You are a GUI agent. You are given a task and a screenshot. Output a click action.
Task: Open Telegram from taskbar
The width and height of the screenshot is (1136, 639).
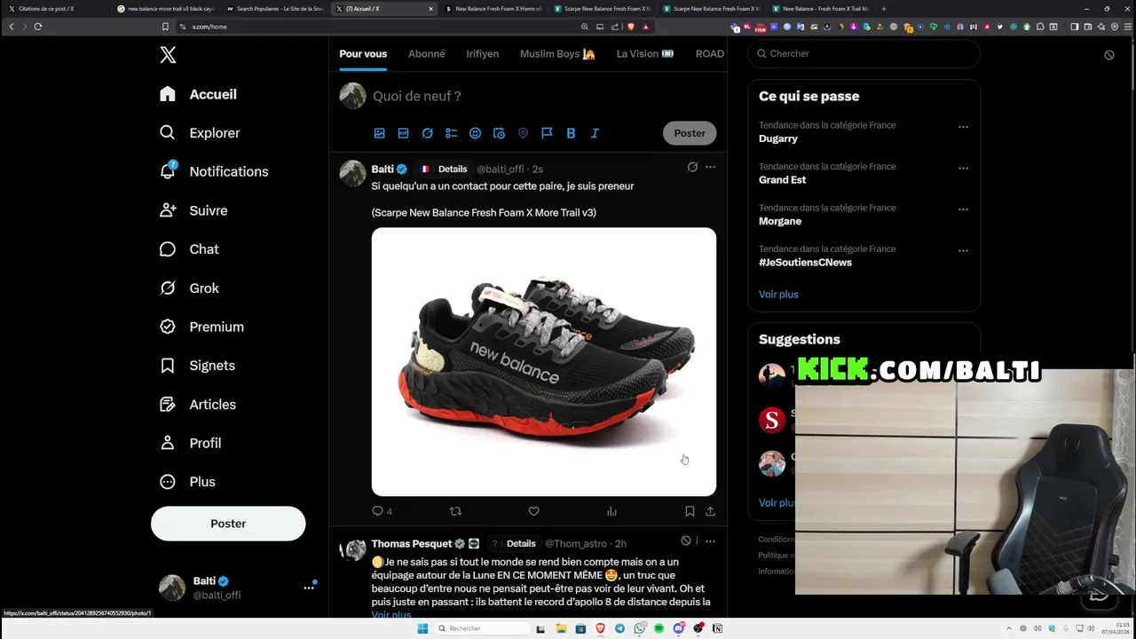[x=619, y=628]
